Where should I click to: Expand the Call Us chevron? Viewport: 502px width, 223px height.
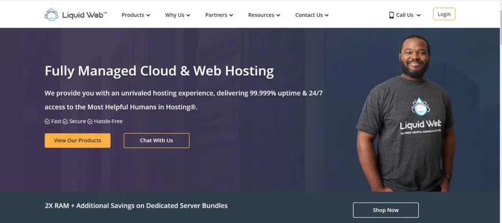(x=419, y=15)
